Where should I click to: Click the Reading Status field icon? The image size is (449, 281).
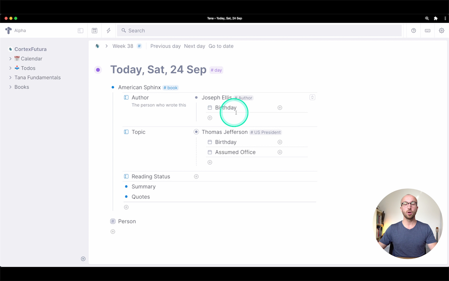click(x=126, y=177)
